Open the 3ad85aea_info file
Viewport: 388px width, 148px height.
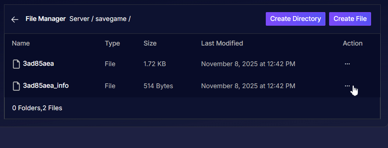click(x=46, y=86)
